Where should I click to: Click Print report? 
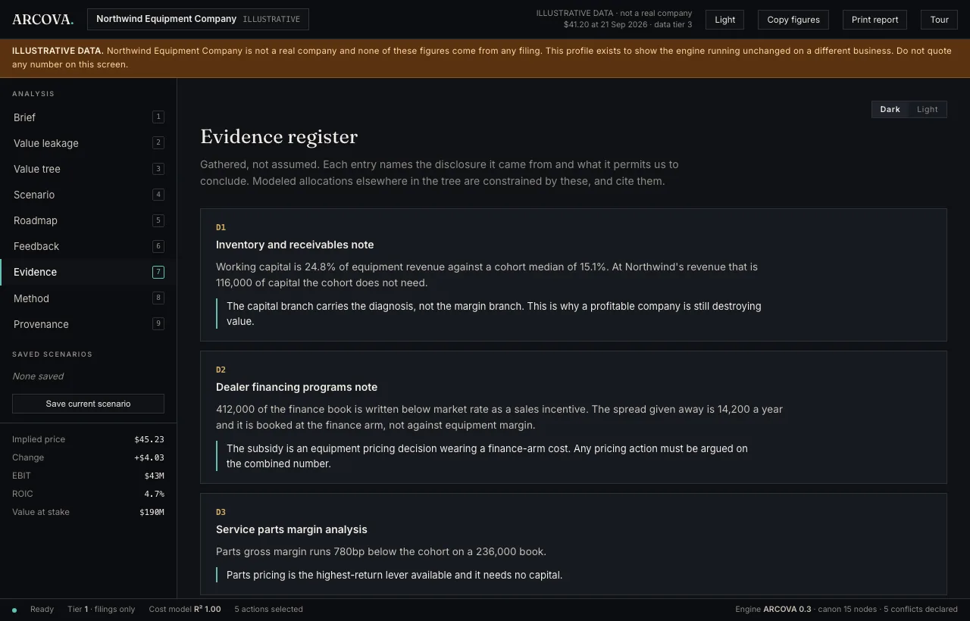coord(875,20)
